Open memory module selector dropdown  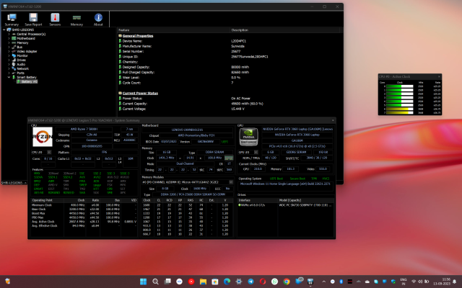click(231, 182)
